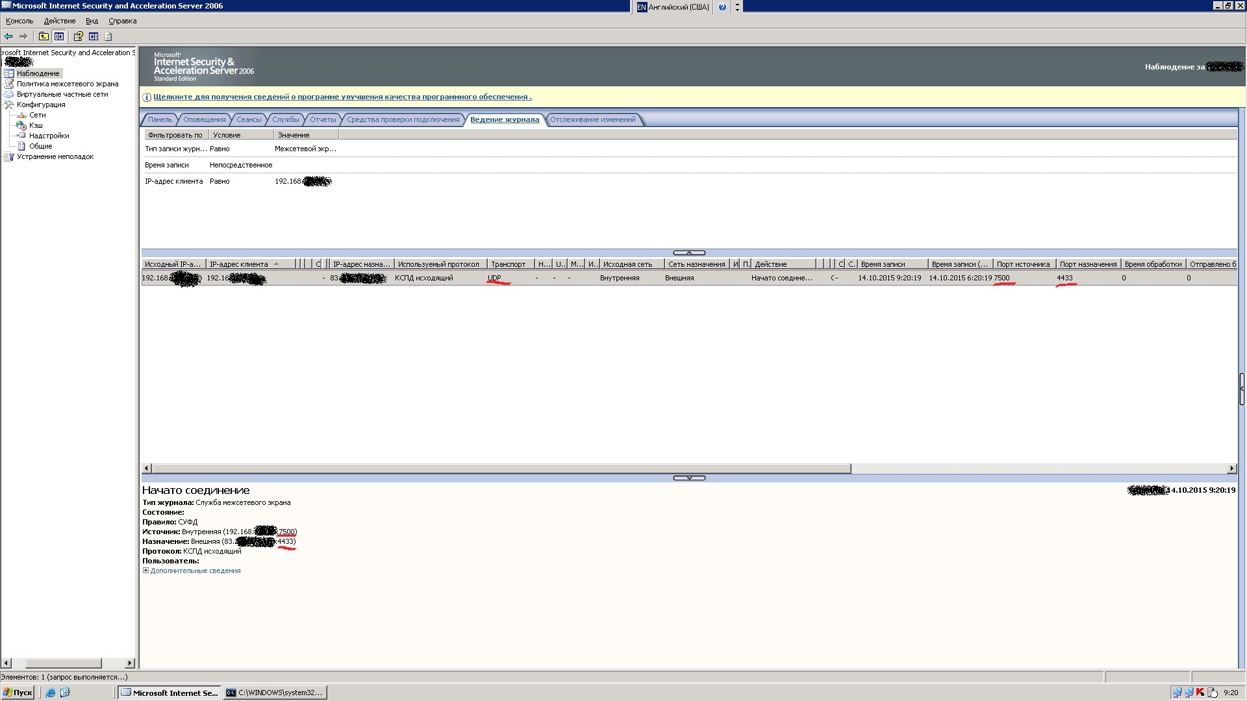The image size is (1247, 701).
Task: Click the task pane side expander handle
Action: coord(1242,389)
